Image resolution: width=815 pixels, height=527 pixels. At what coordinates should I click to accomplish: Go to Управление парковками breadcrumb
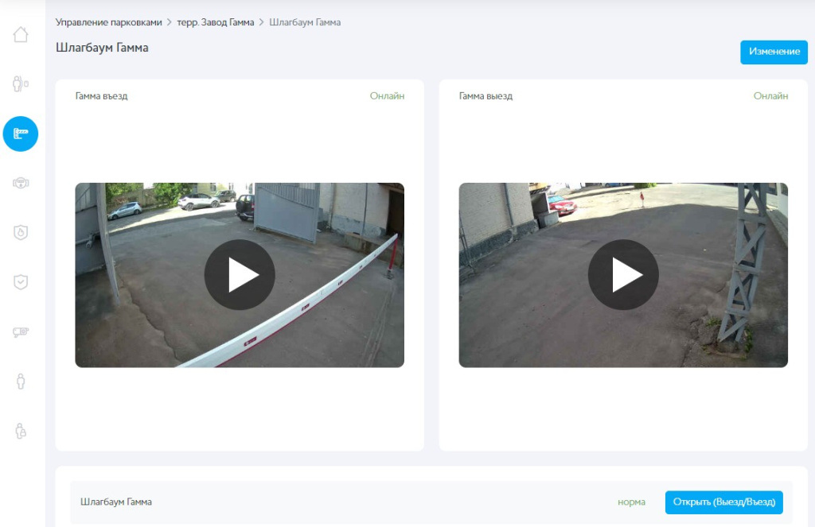coord(108,22)
